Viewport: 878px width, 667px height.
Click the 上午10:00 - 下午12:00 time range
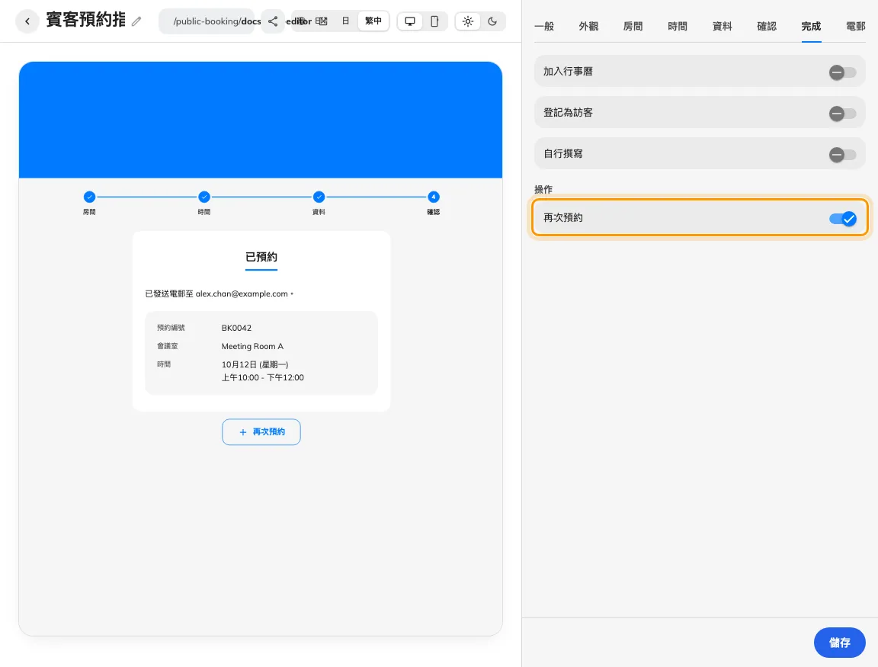click(263, 377)
